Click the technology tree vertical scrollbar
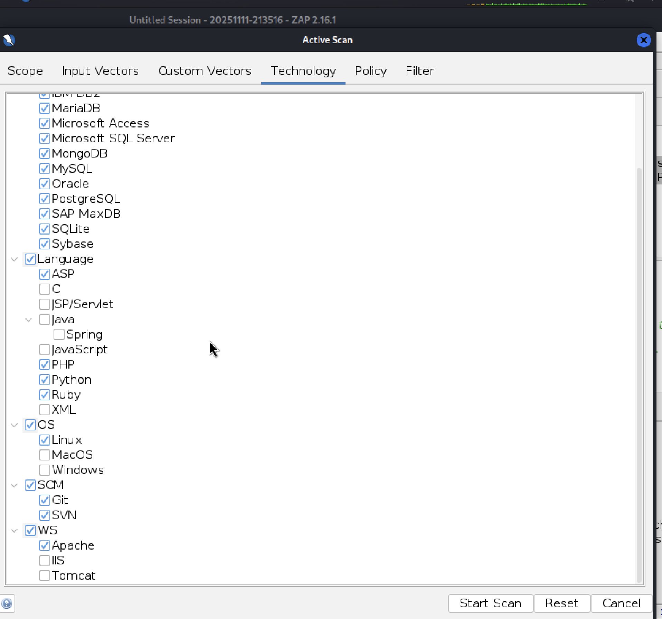 (639, 375)
